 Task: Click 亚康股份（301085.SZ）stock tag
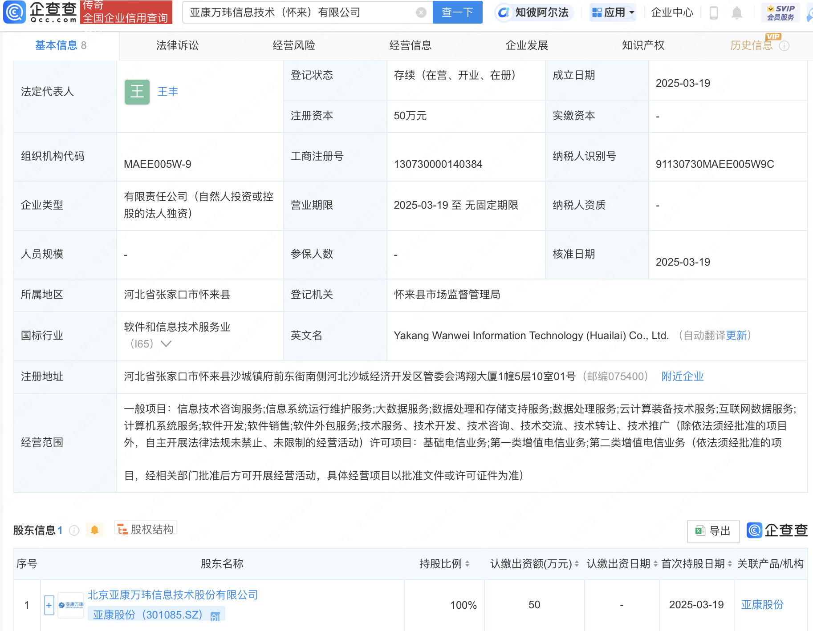(156, 615)
